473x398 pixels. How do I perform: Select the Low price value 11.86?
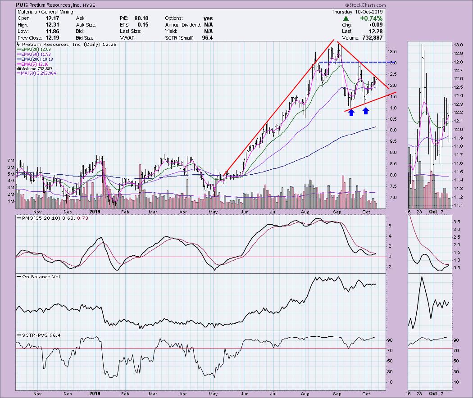coord(52,32)
